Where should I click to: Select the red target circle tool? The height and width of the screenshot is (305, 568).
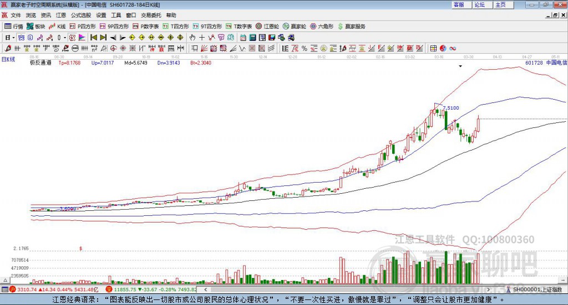click(x=113, y=48)
